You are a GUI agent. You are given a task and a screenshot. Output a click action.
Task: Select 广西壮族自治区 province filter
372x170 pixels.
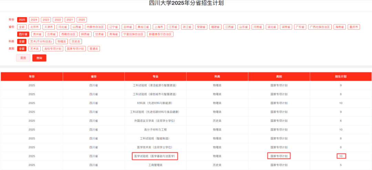coord(320,27)
